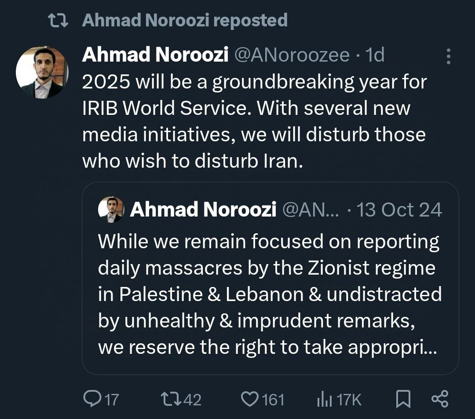Click the small avatar in the quoted tweet
475x419 pixels.
[x=111, y=210]
